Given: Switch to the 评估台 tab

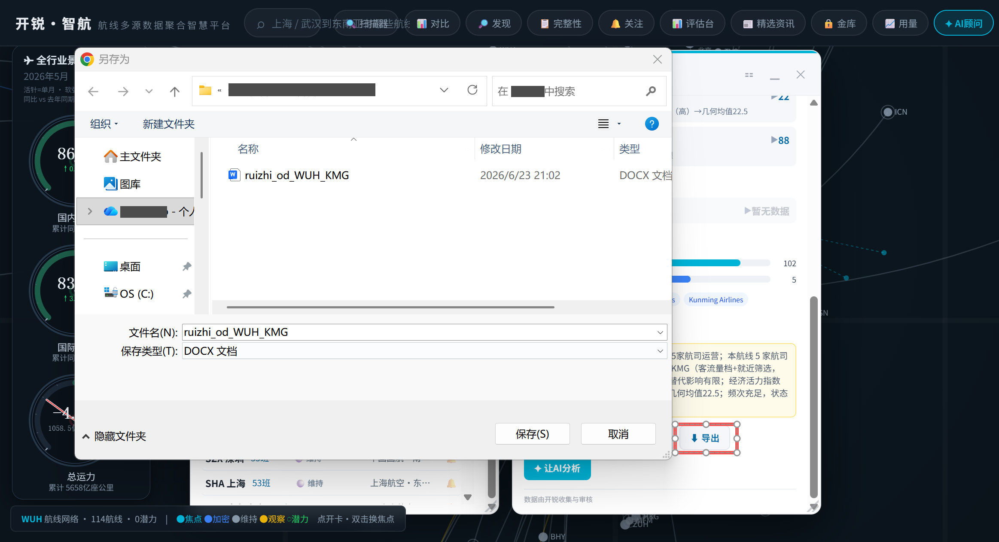Looking at the screenshot, I should coord(693,24).
